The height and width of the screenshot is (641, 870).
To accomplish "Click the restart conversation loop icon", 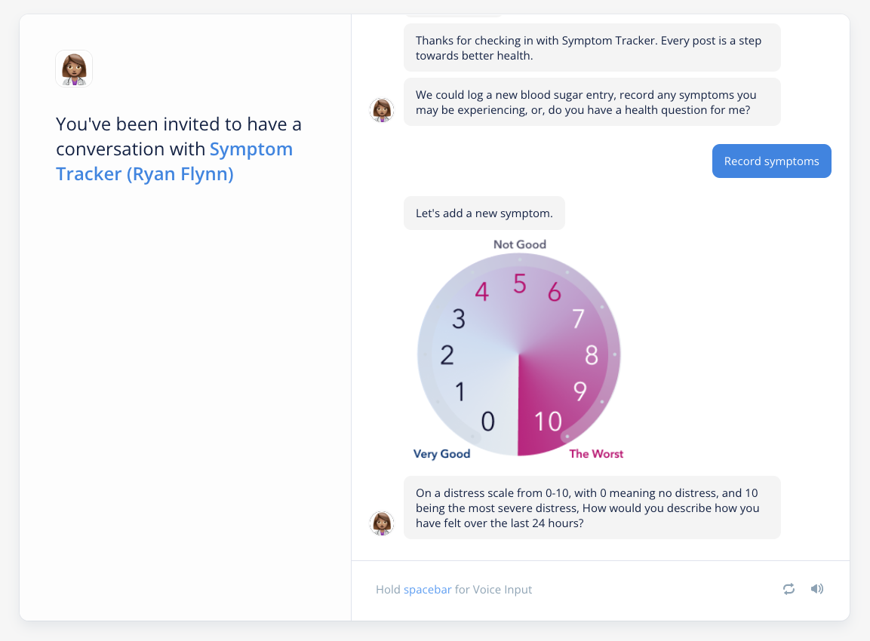I will (x=789, y=589).
